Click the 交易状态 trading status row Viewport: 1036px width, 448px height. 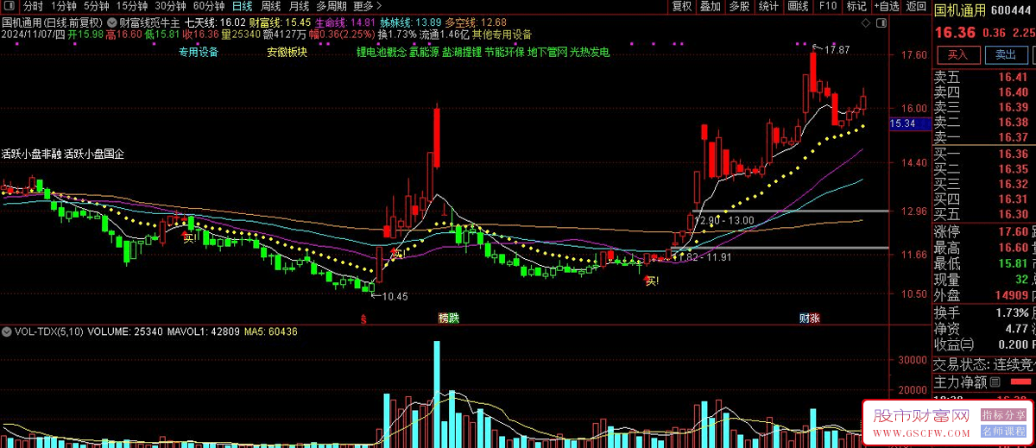(x=984, y=364)
